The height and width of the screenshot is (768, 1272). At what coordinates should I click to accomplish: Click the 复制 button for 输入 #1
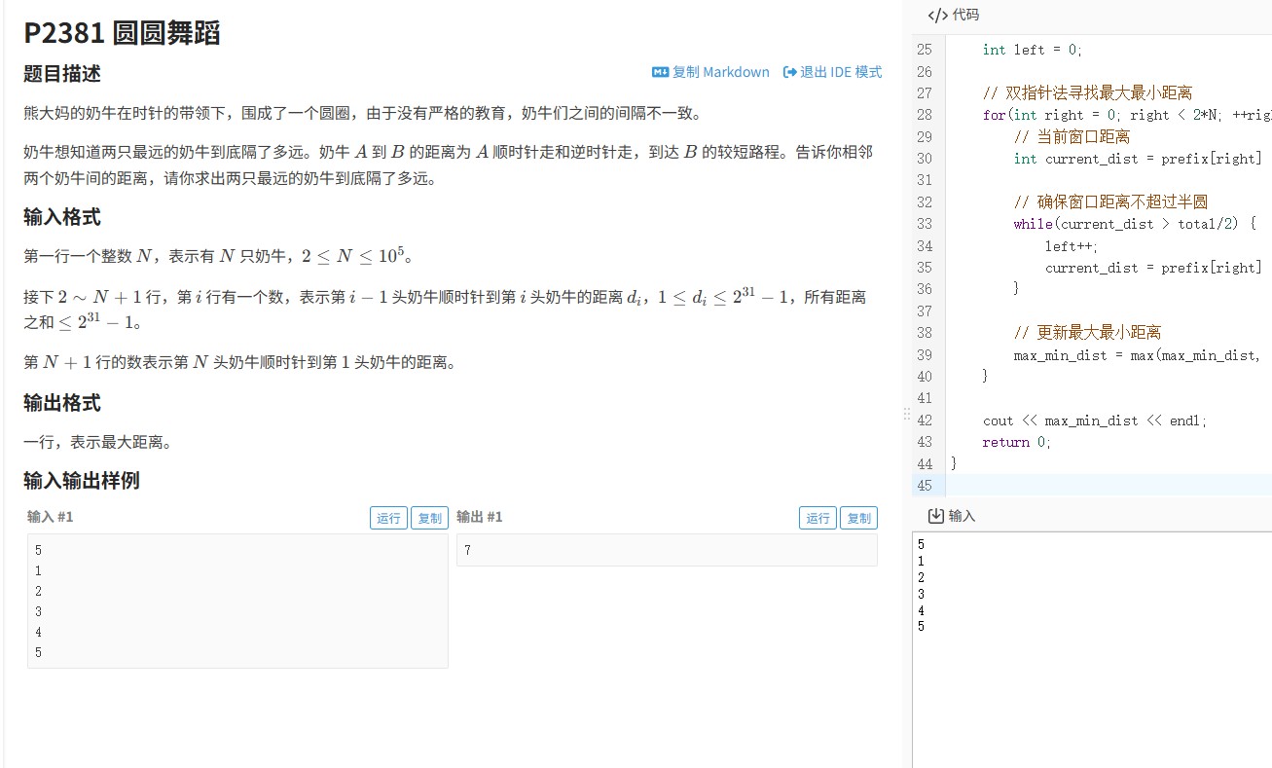(429, 517)
